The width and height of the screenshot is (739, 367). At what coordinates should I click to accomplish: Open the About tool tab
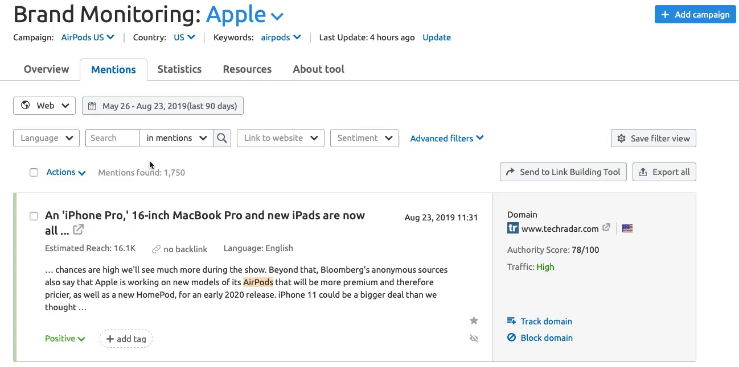pos(318,69)
